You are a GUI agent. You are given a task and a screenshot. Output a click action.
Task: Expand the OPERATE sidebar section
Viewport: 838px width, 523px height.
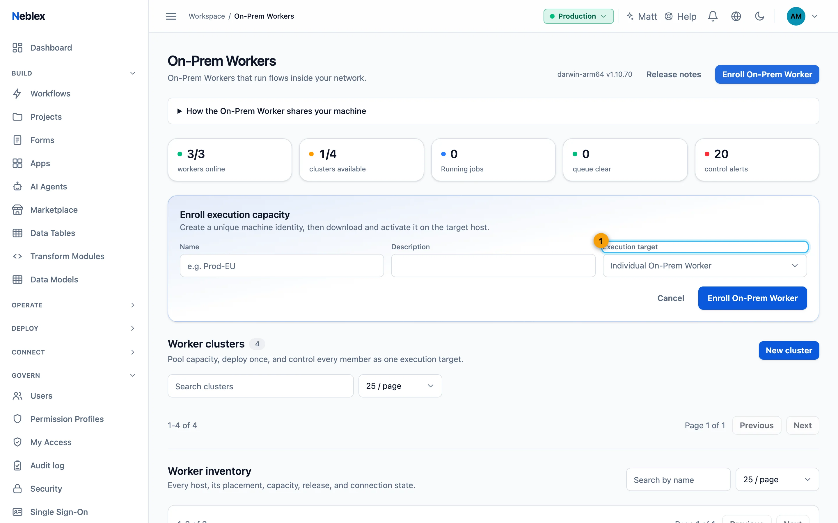pyautogui.click(x=74, y=305)
